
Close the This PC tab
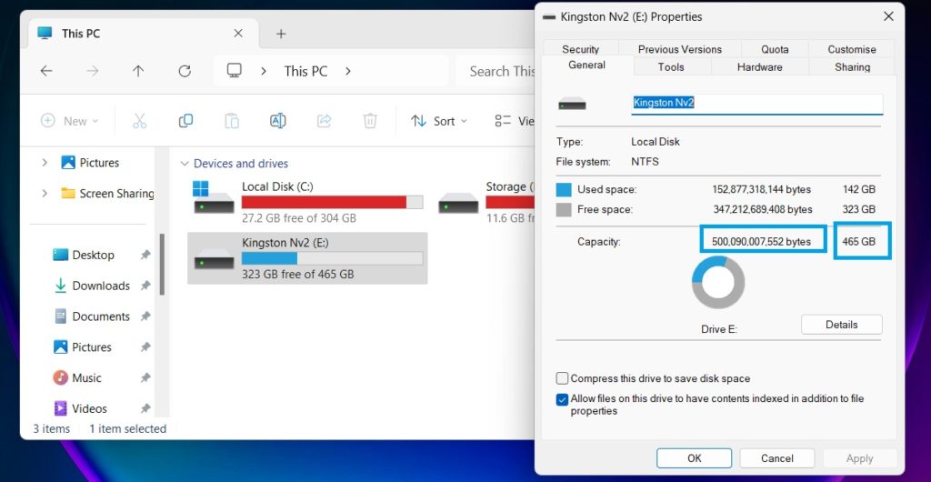point(238,34)
